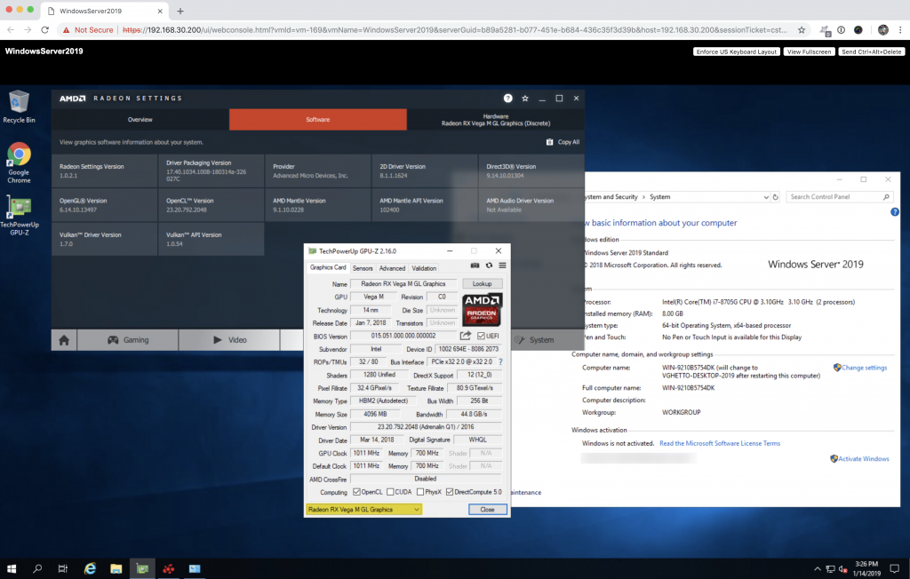Image resolution: width=910 pixels, height=579 pixels.
Task: Click Enforce US Keyboard Layout button
Action: pyautogui.click(x=737, y=52)
